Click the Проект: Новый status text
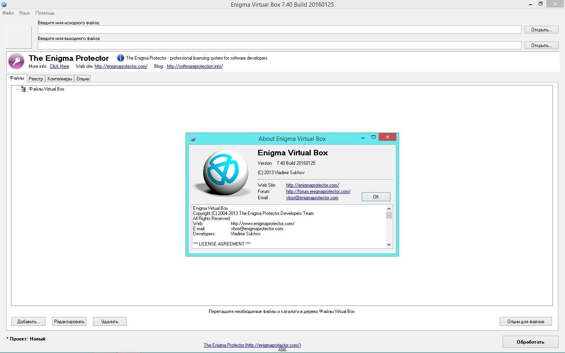Image resolution: width=565 pixels, height=353 pixels. tap(26, 339)
